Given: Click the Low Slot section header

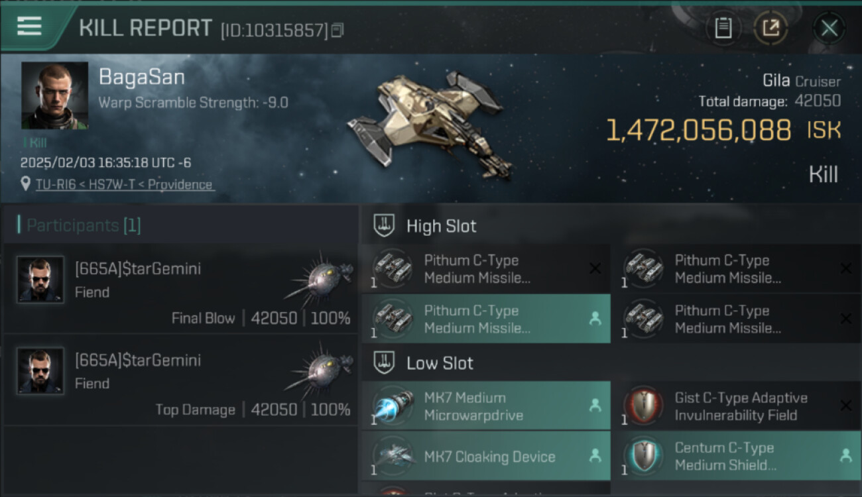Looking at the screenshot, I should coord(440,363).
